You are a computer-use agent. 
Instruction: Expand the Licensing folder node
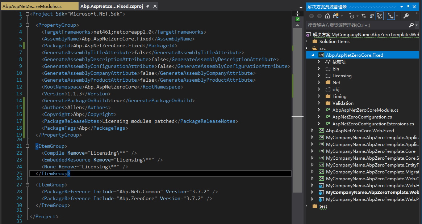click(x=319, y=76)
